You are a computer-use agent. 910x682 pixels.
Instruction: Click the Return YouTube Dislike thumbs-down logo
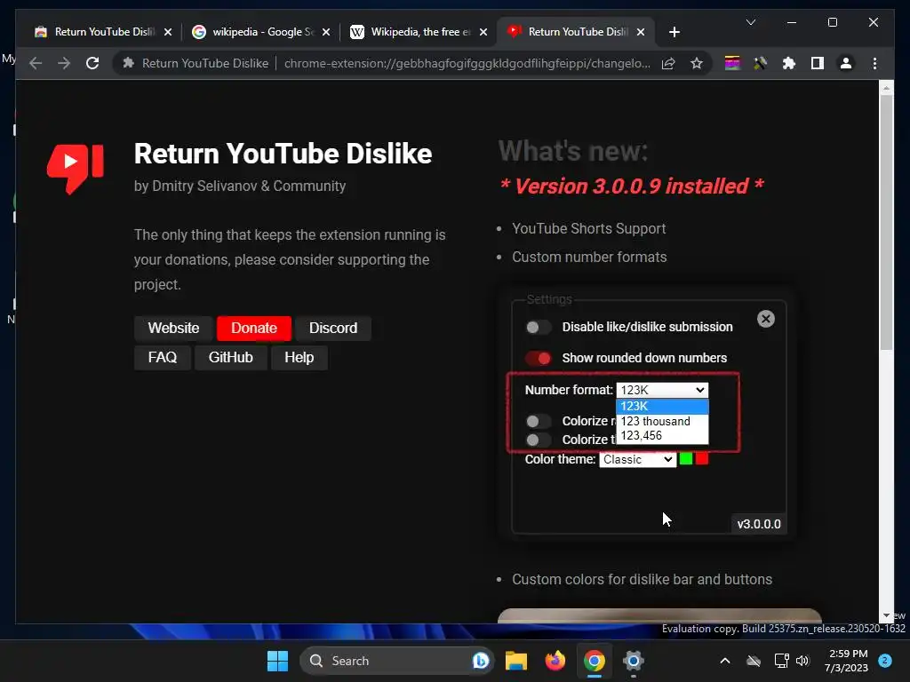click(76, 168)
